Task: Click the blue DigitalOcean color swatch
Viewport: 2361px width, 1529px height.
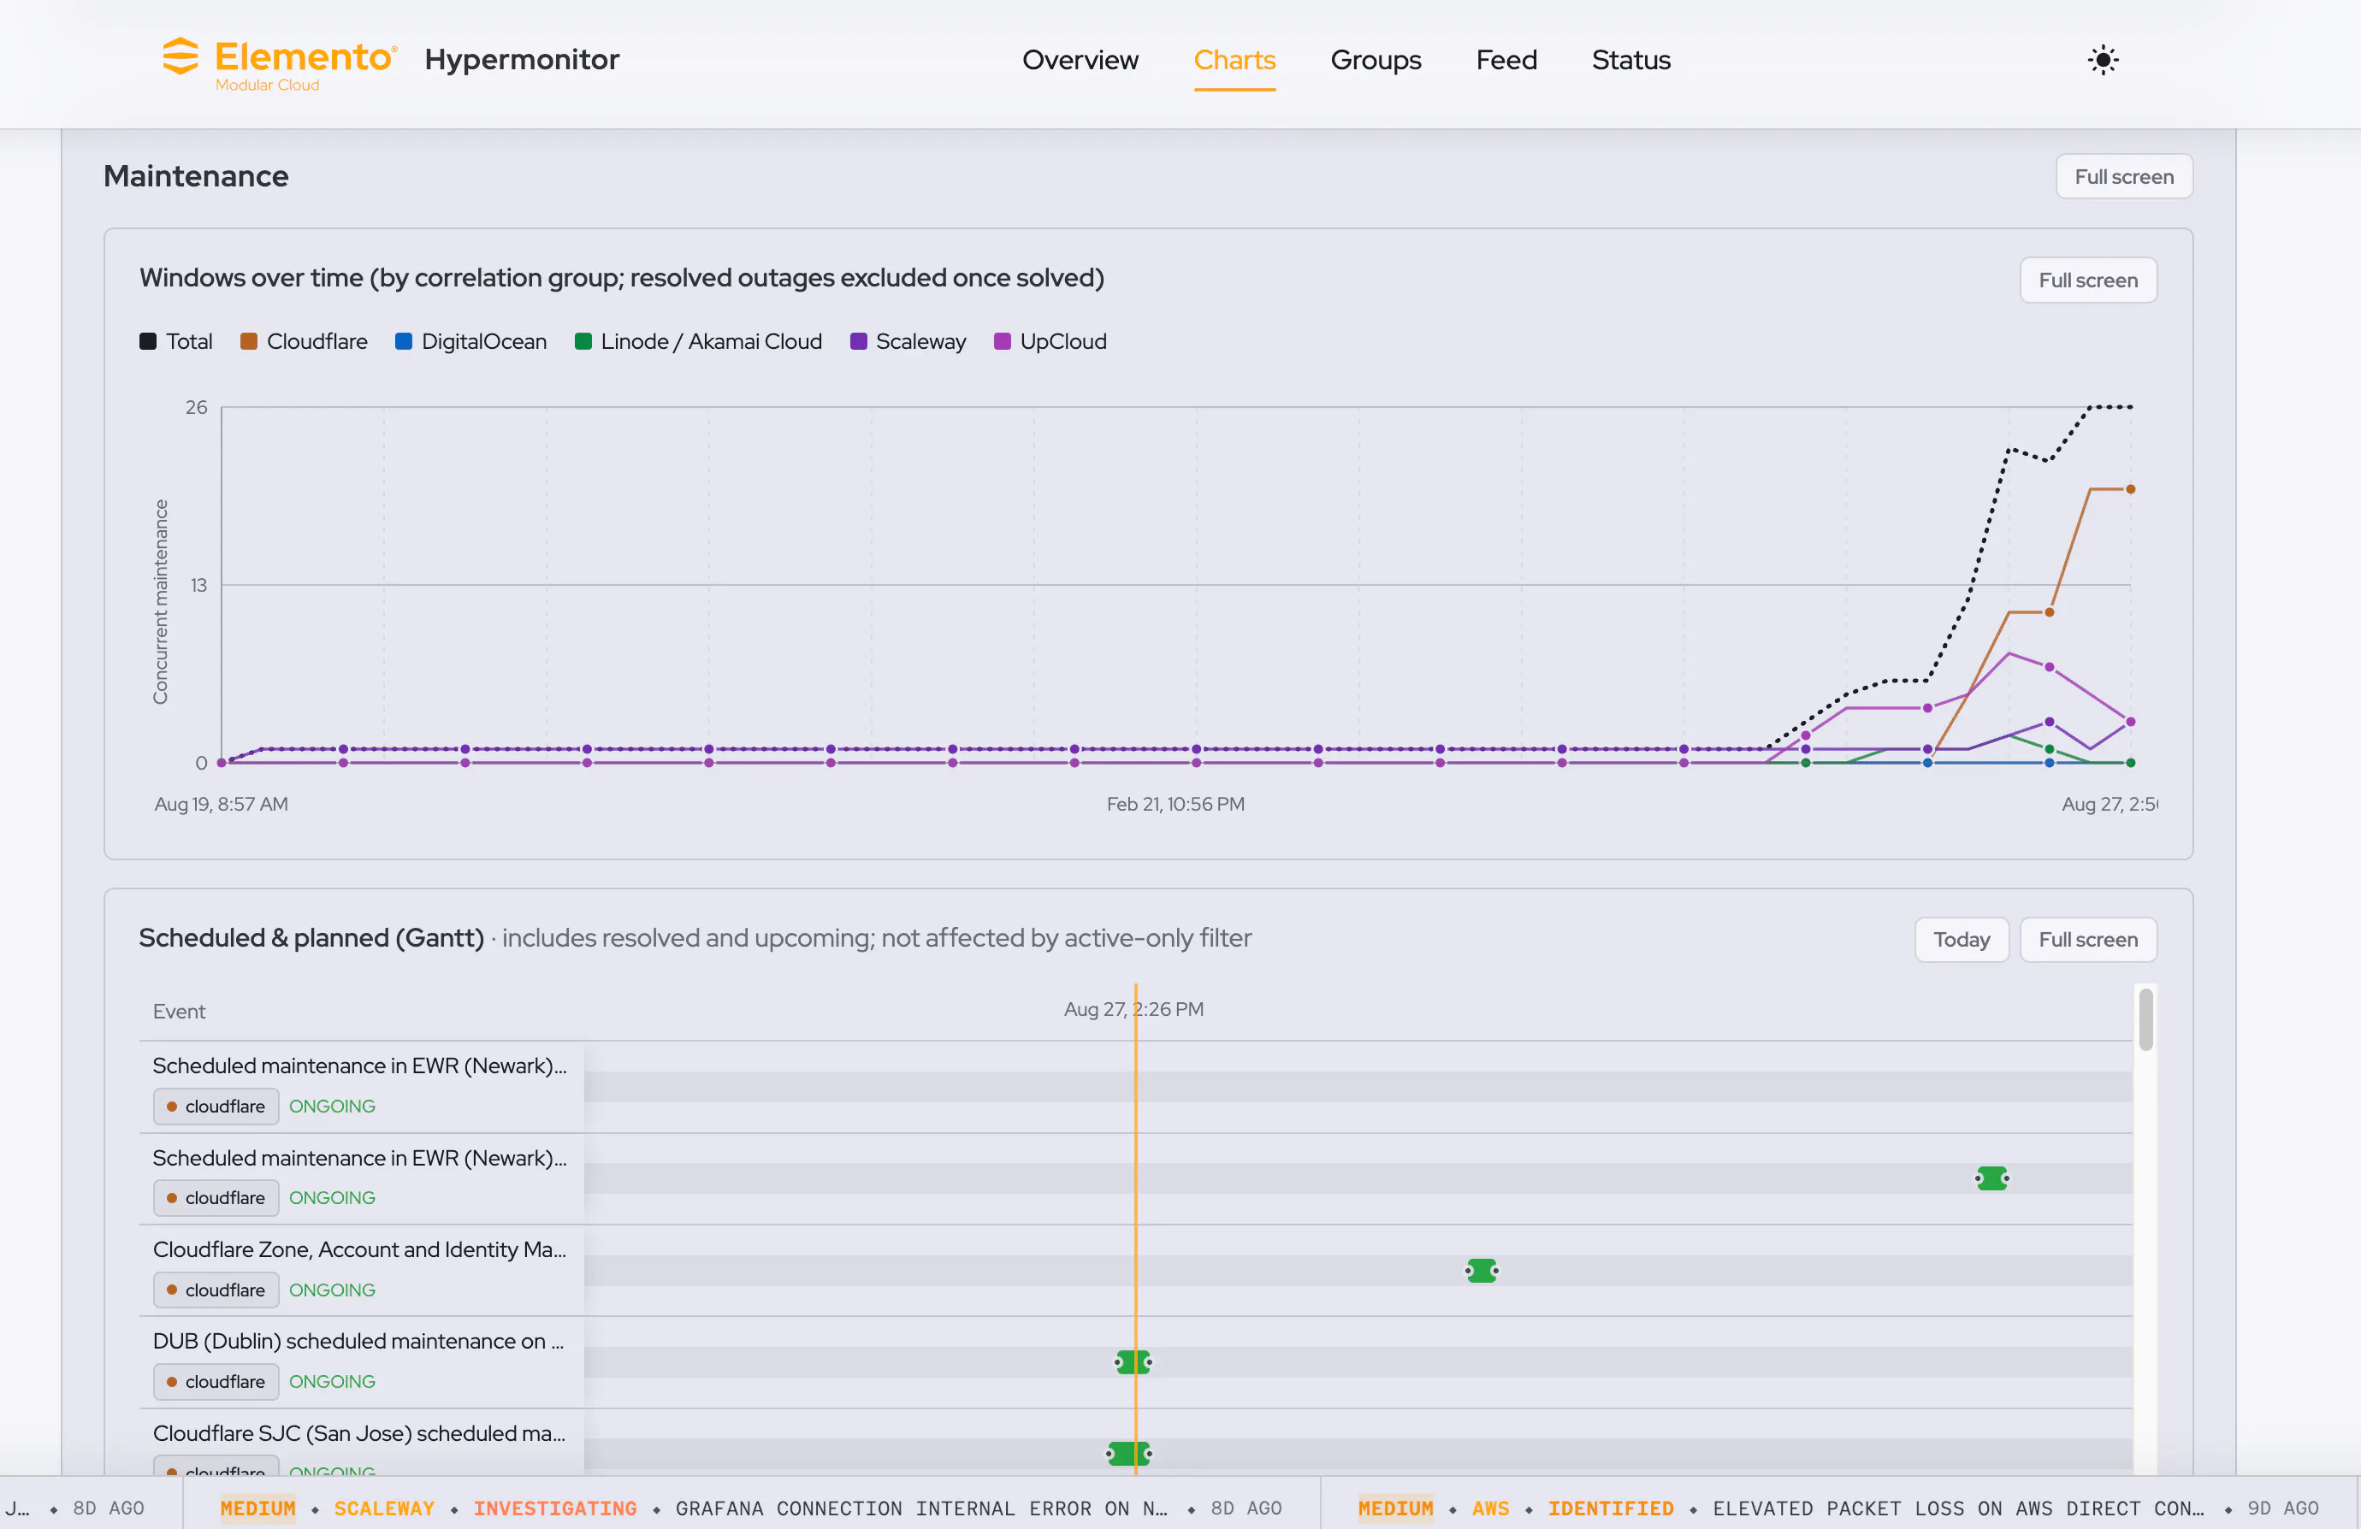Action: [404, 341]
